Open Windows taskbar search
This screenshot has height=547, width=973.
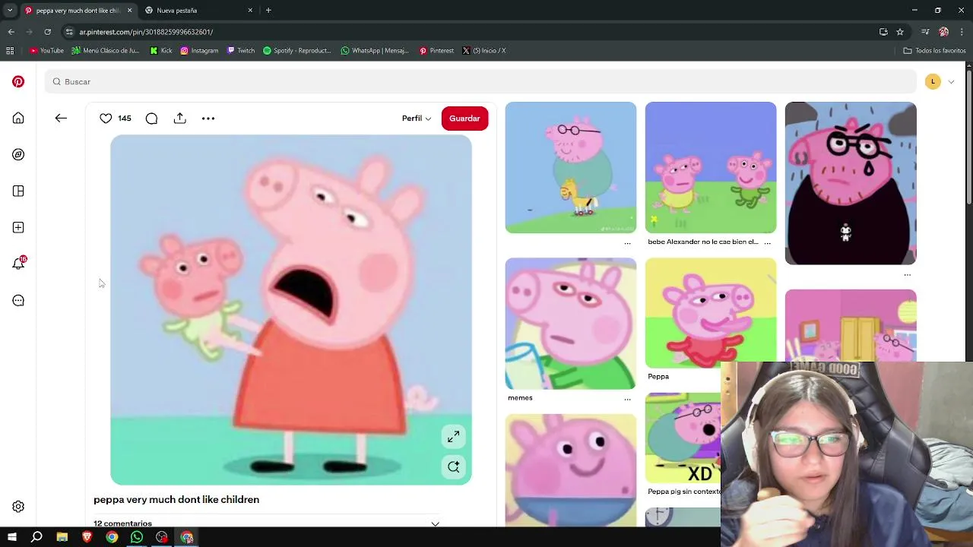(36, 537)
